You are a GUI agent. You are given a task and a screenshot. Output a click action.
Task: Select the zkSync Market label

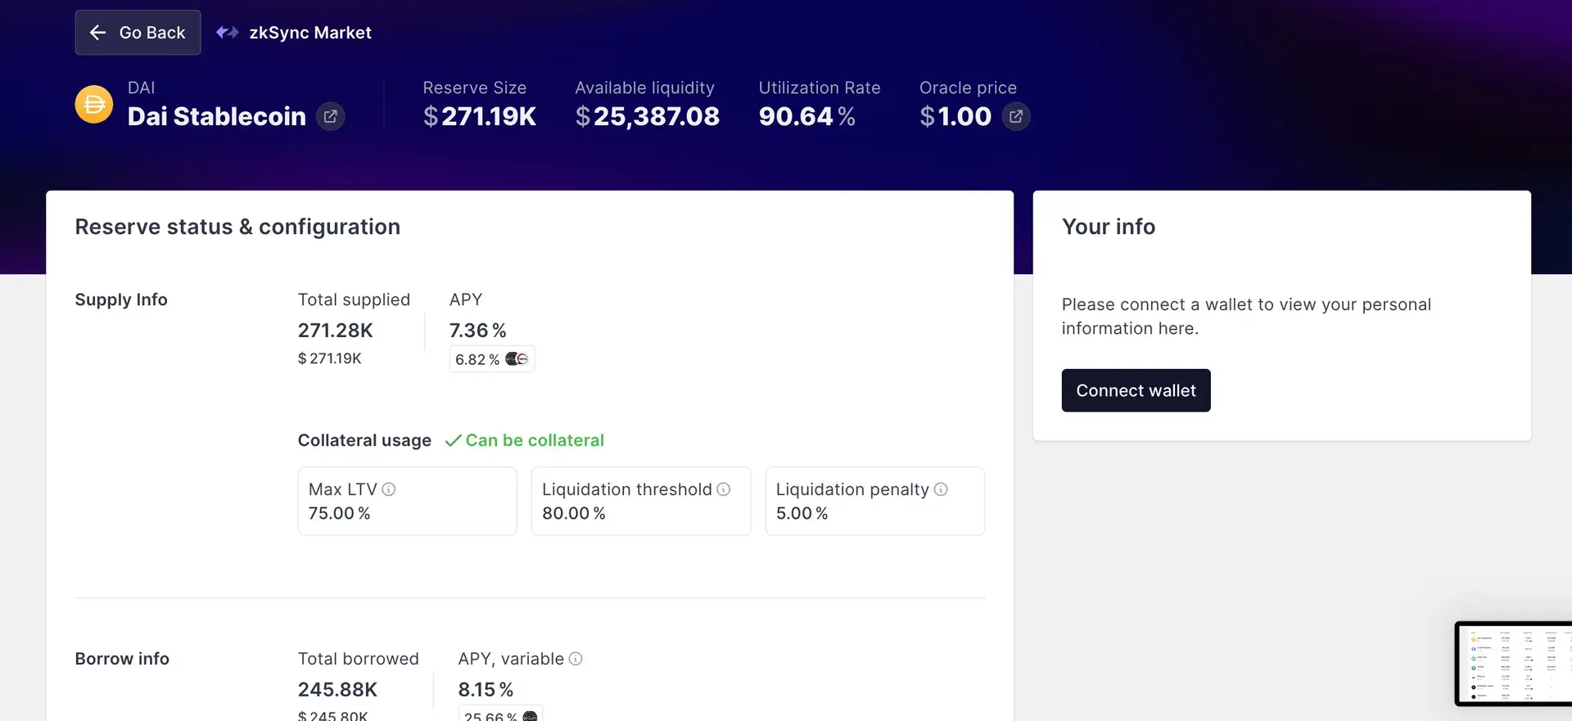[310, 33]
